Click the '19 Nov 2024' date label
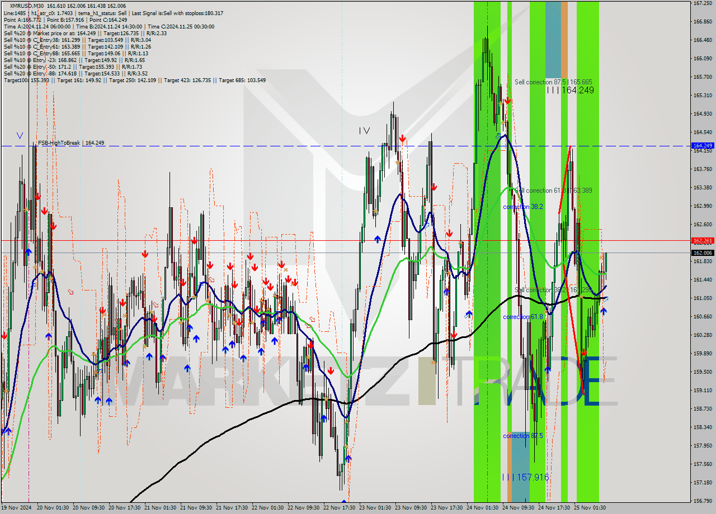This screenshot has width=716, height=514. [17, 508]
